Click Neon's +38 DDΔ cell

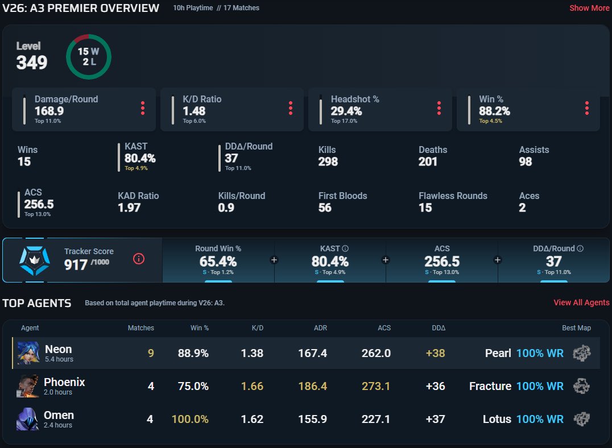(x=435, y=353)
